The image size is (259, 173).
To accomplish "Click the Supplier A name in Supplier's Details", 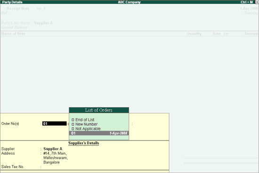I will (53, 148).
